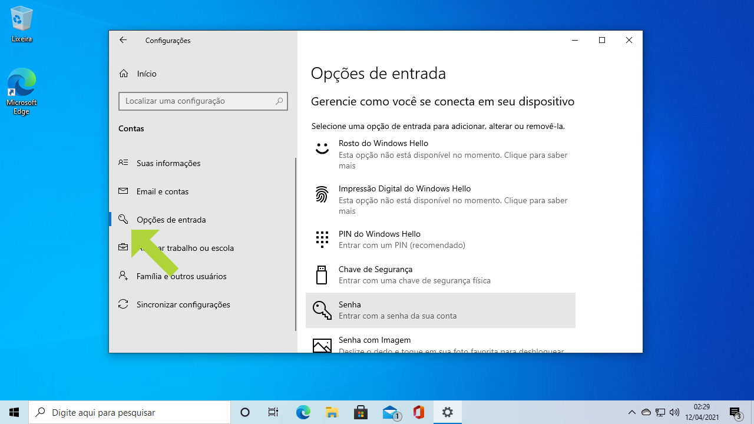Click the Senha key icon
Viewport: 754px width, 424px height.
(x=322, y=310)
